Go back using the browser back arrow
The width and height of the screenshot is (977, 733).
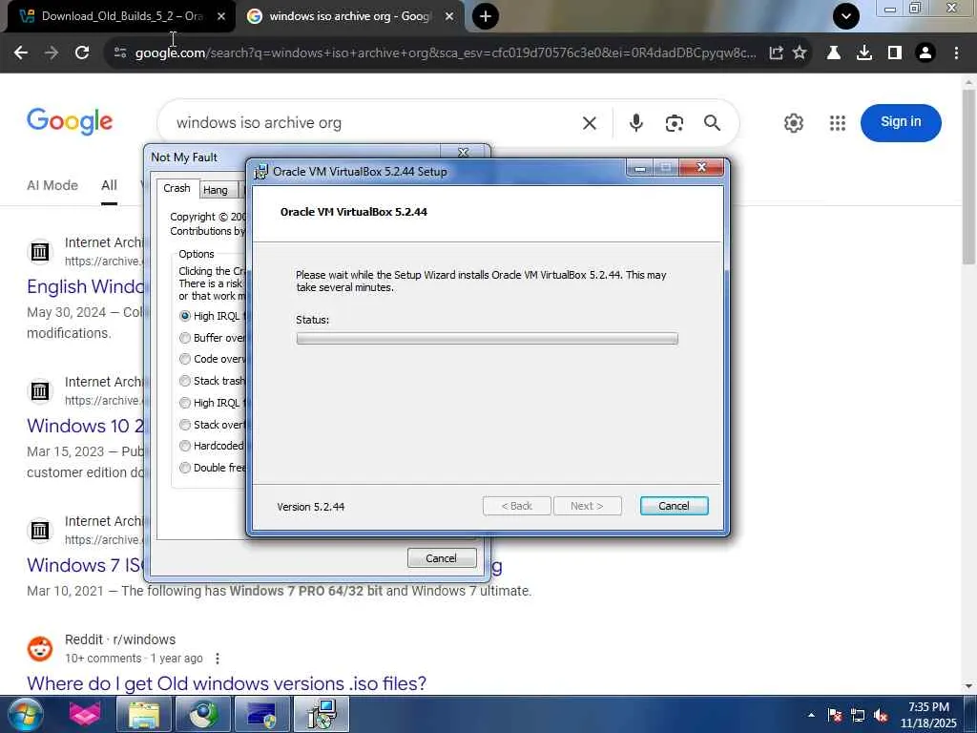click(21, 53)
